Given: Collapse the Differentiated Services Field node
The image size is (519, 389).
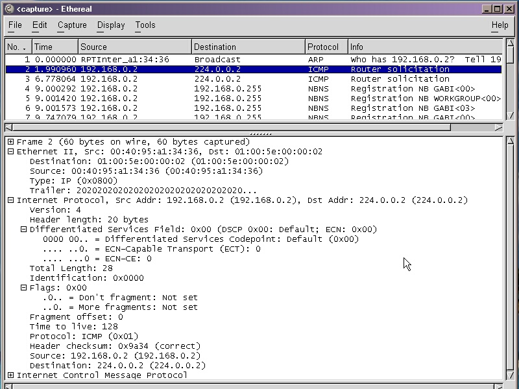Looking at the screenshot, I should (x=23, y=230).
